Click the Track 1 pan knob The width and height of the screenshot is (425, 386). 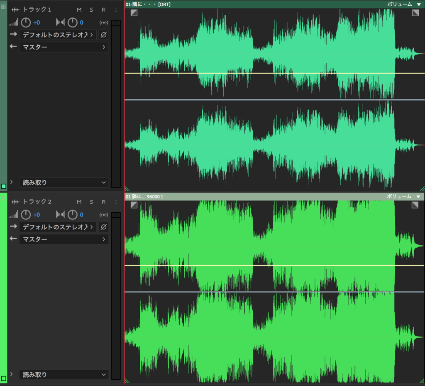(x=72, y=22)
